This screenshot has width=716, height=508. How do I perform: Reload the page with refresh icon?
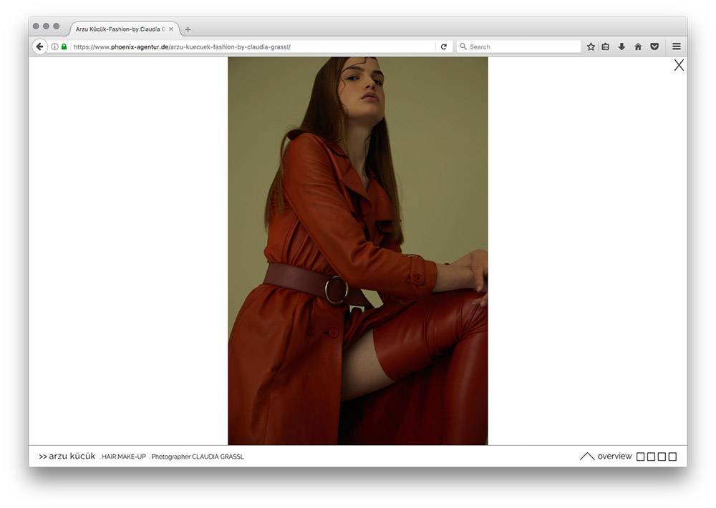(444, 47)
